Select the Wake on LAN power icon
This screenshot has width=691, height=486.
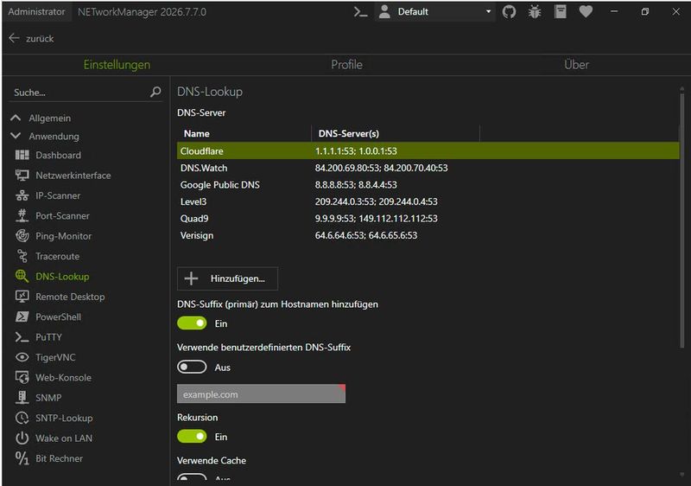(x=22, y=438)
